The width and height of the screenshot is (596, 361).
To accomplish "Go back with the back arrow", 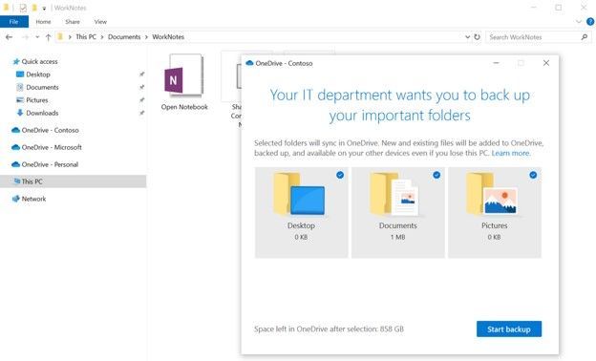I will pyautogui.click(x=10, y=37).
